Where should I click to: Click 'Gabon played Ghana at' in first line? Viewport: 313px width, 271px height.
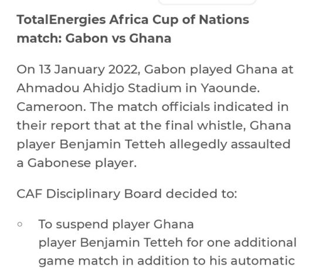click(219, 70)
